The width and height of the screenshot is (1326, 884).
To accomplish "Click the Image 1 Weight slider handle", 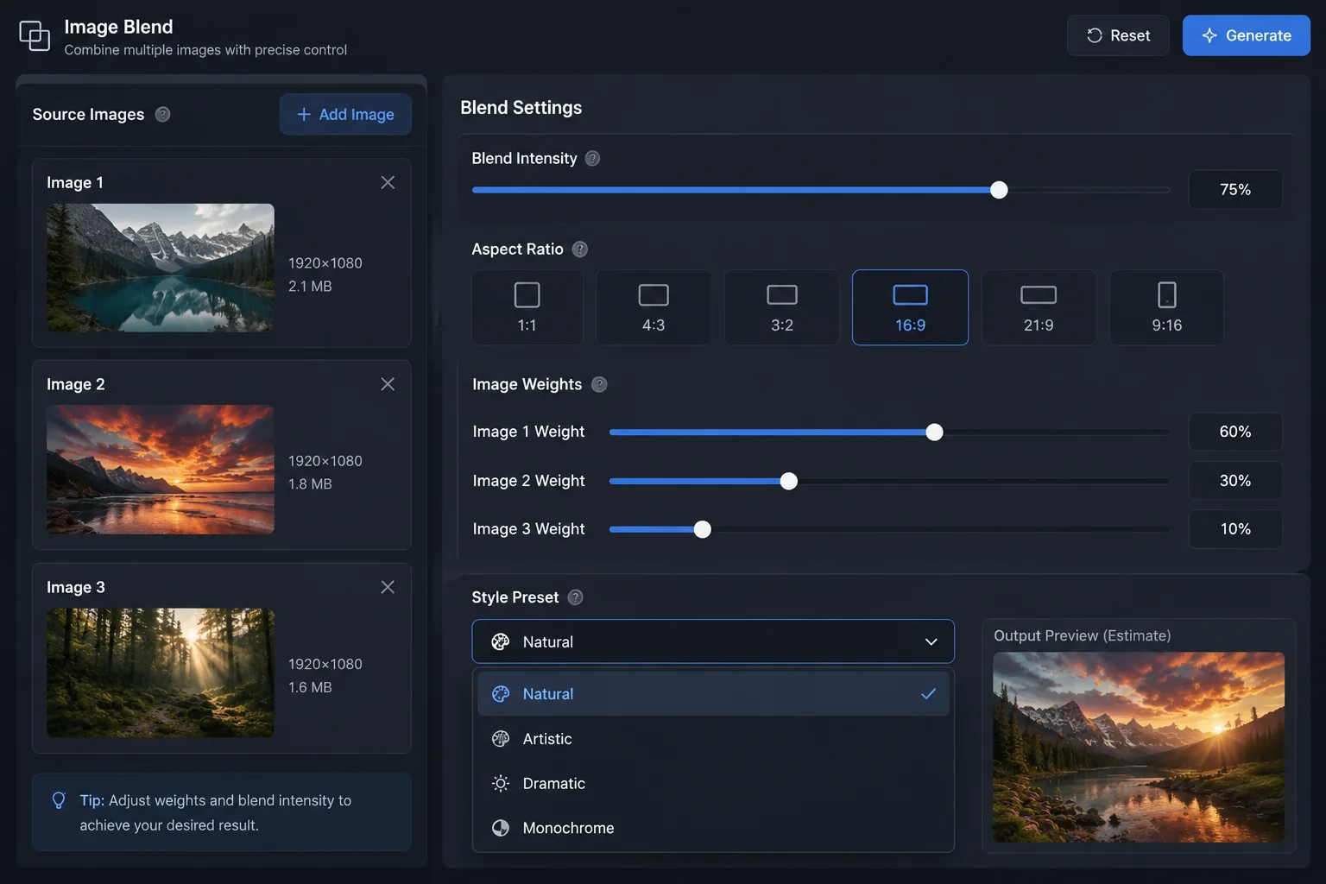I will pyautogui.click(x=934, y=432).
